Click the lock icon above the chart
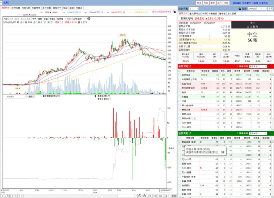The height and width of the screenshot is (198, 274). pos(174,12)
